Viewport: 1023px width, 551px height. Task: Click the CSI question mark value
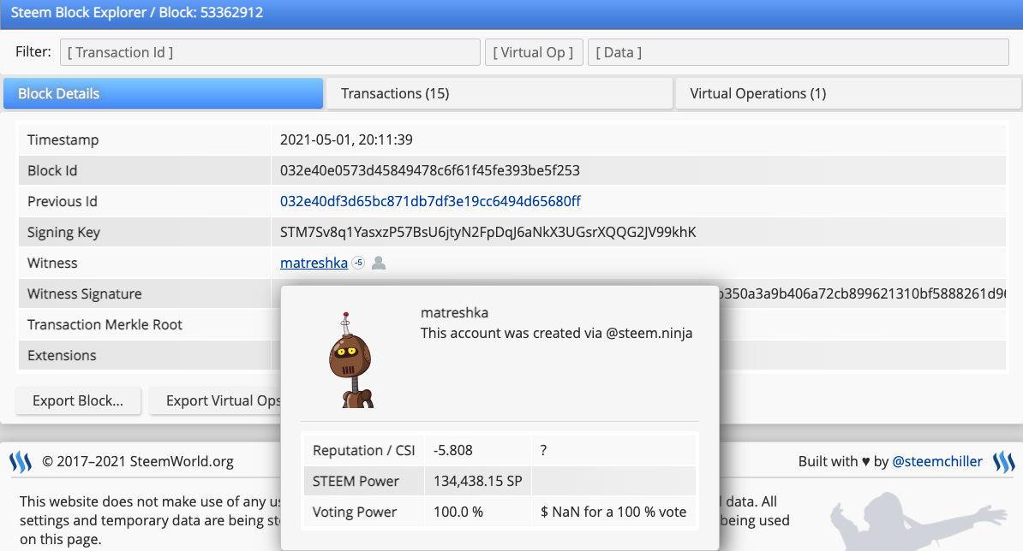click(x=543, y=451)
